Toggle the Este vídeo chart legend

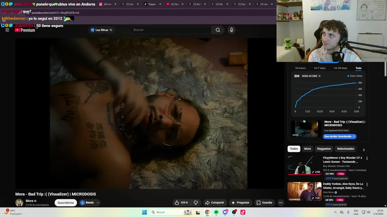[x=355, y=76]
